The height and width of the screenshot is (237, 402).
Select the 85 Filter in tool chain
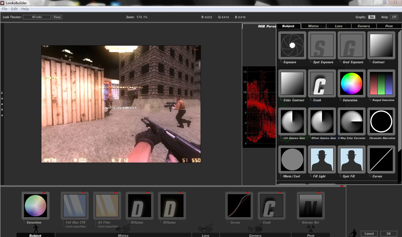(107, 206)
